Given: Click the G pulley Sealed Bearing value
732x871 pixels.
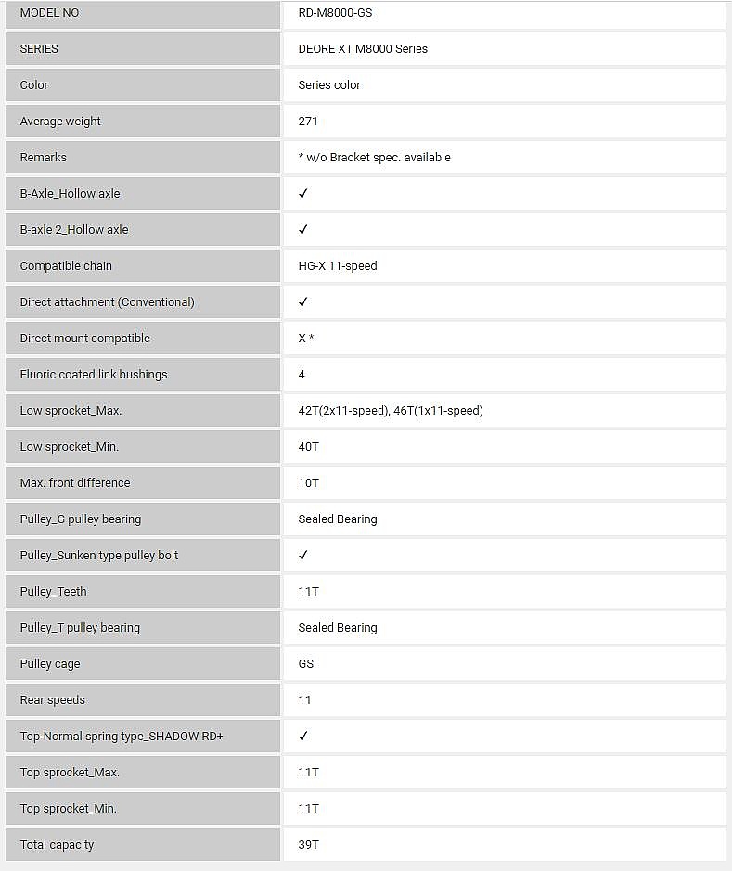Looking at the screenshot, I should point(338,519).
